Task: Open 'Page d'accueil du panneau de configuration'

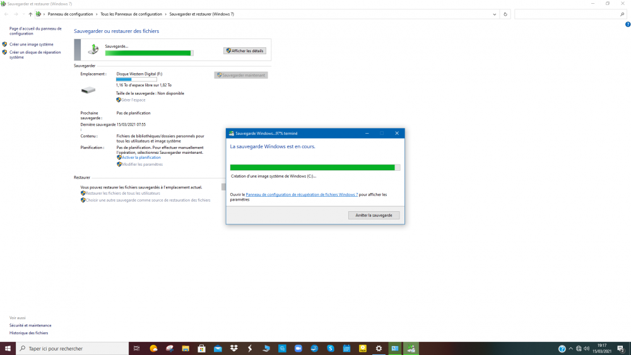Action: tap(35, 31)
